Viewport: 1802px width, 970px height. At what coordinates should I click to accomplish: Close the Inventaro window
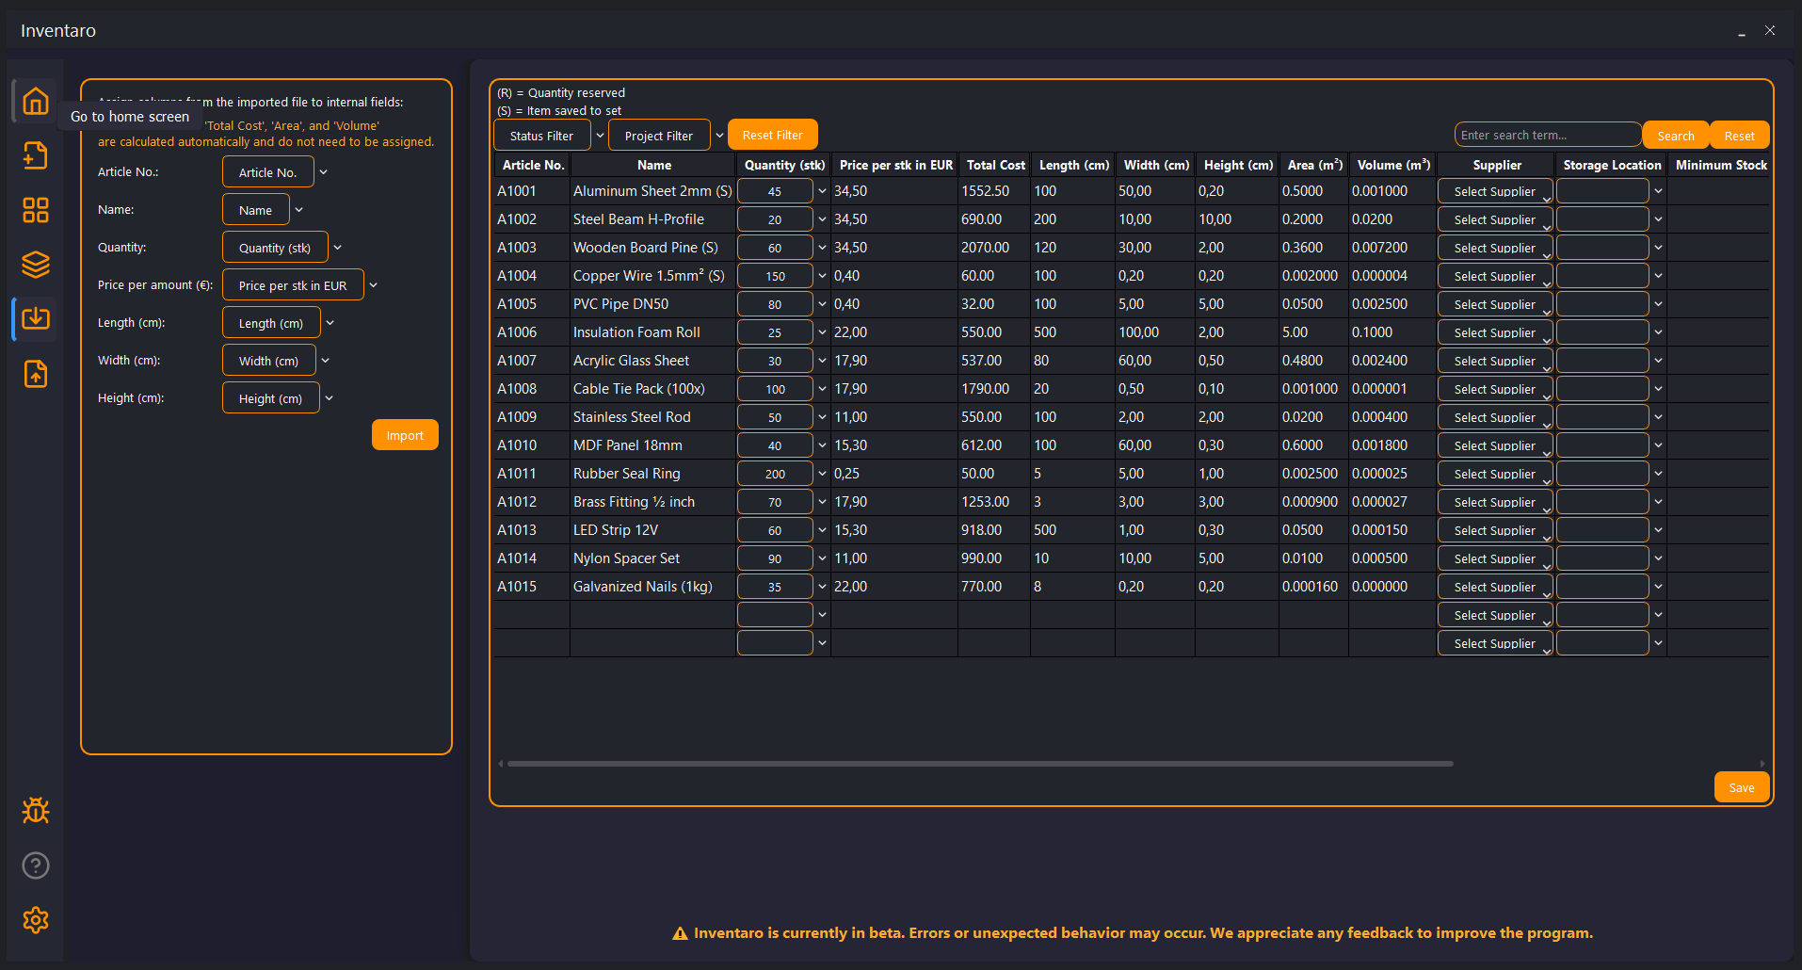point(1770,30)
